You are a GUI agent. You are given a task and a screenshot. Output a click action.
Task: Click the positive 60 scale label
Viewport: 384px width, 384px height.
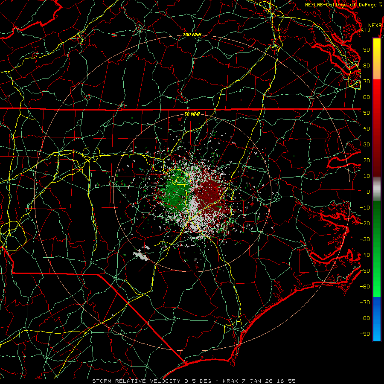pos(367,97)
